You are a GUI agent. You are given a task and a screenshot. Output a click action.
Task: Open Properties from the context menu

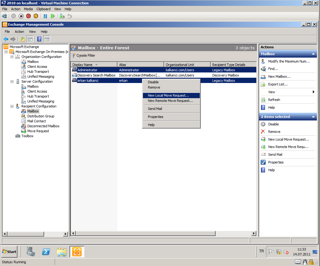click(x=171, y=117)
